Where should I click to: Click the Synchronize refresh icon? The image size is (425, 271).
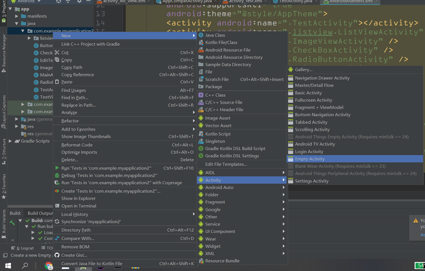(57, 221)
